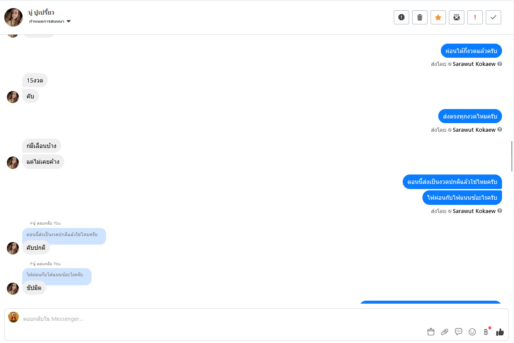
Task: Click the ตอบกลับใน Messenger input field
Action: (x=214, y=319)
